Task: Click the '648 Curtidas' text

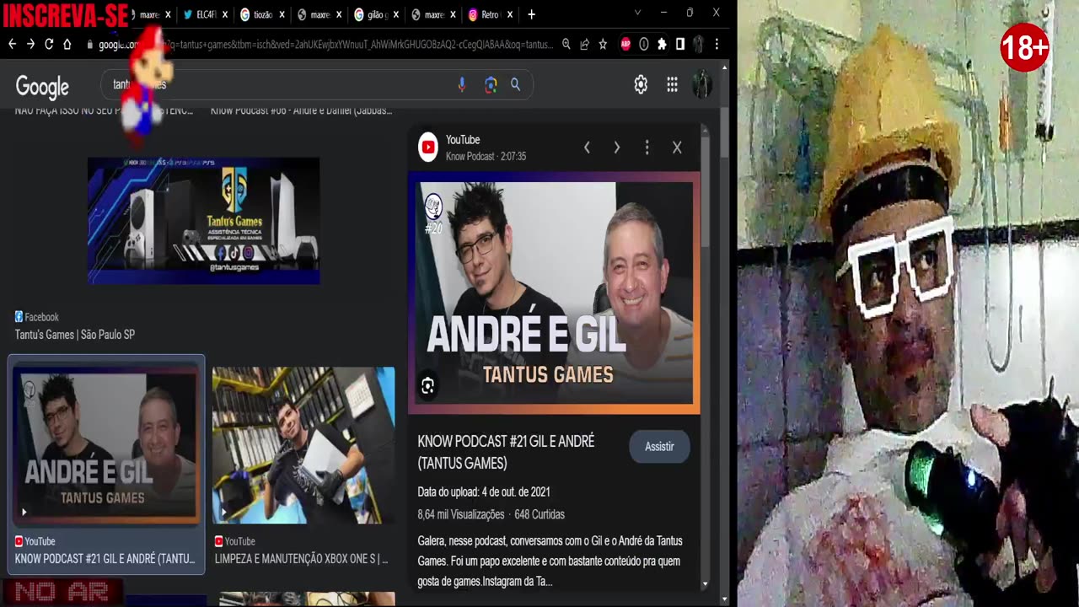Action: pyautogui.click(x=539, y=514)
